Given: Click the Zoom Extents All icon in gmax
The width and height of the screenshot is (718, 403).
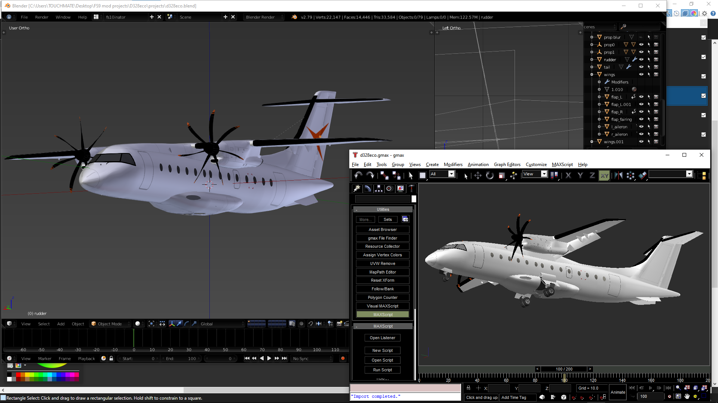Looking at the screenshot, I should coord(704,388).
